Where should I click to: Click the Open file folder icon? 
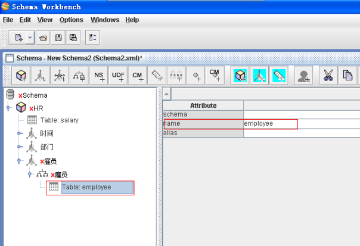(43, 38)
